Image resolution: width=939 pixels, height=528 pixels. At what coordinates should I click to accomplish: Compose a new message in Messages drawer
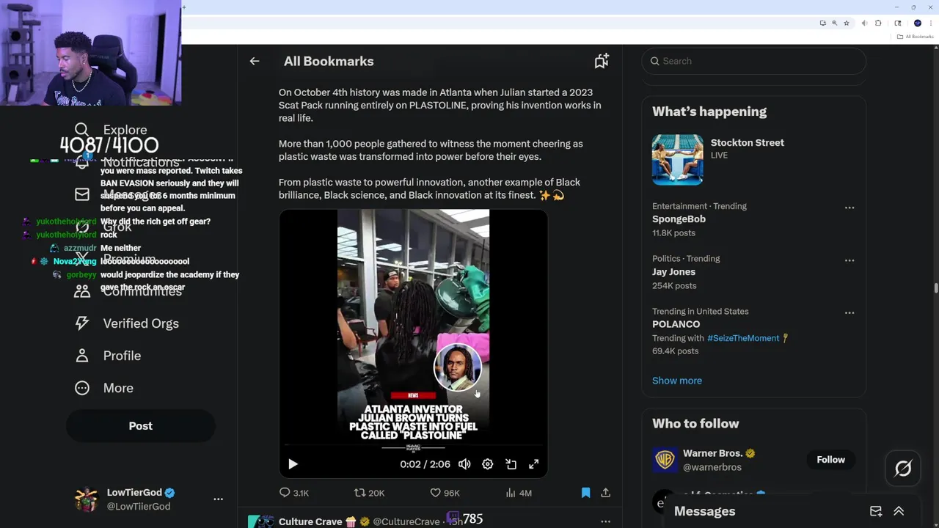pos(876,511)
